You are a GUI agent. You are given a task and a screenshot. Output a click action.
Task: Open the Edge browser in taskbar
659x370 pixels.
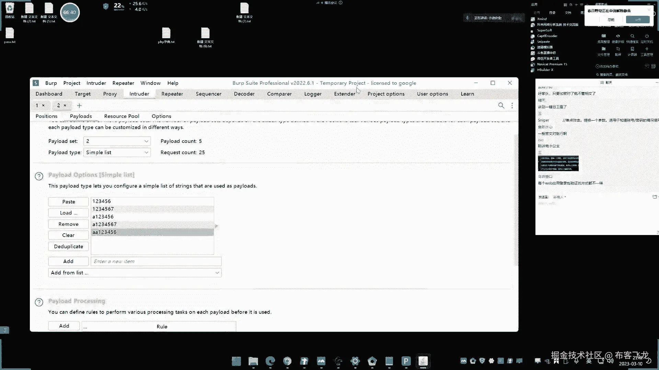(270, 361)
